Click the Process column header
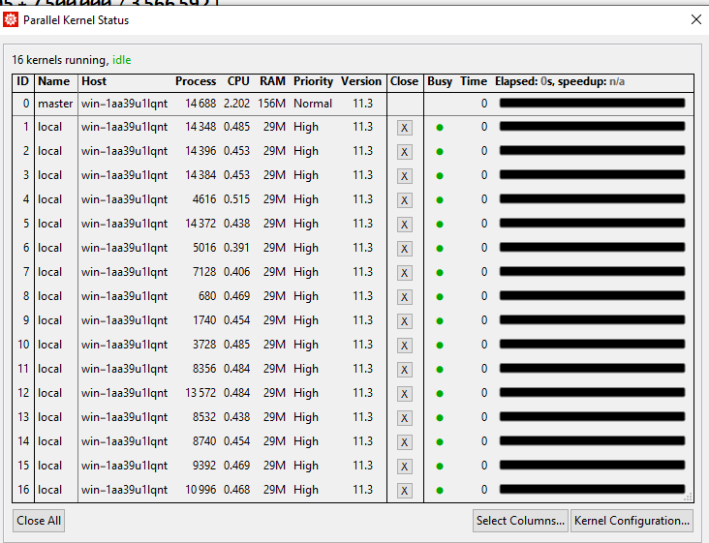The height and width of the screenshot is (543, 709). pos(196,82)
